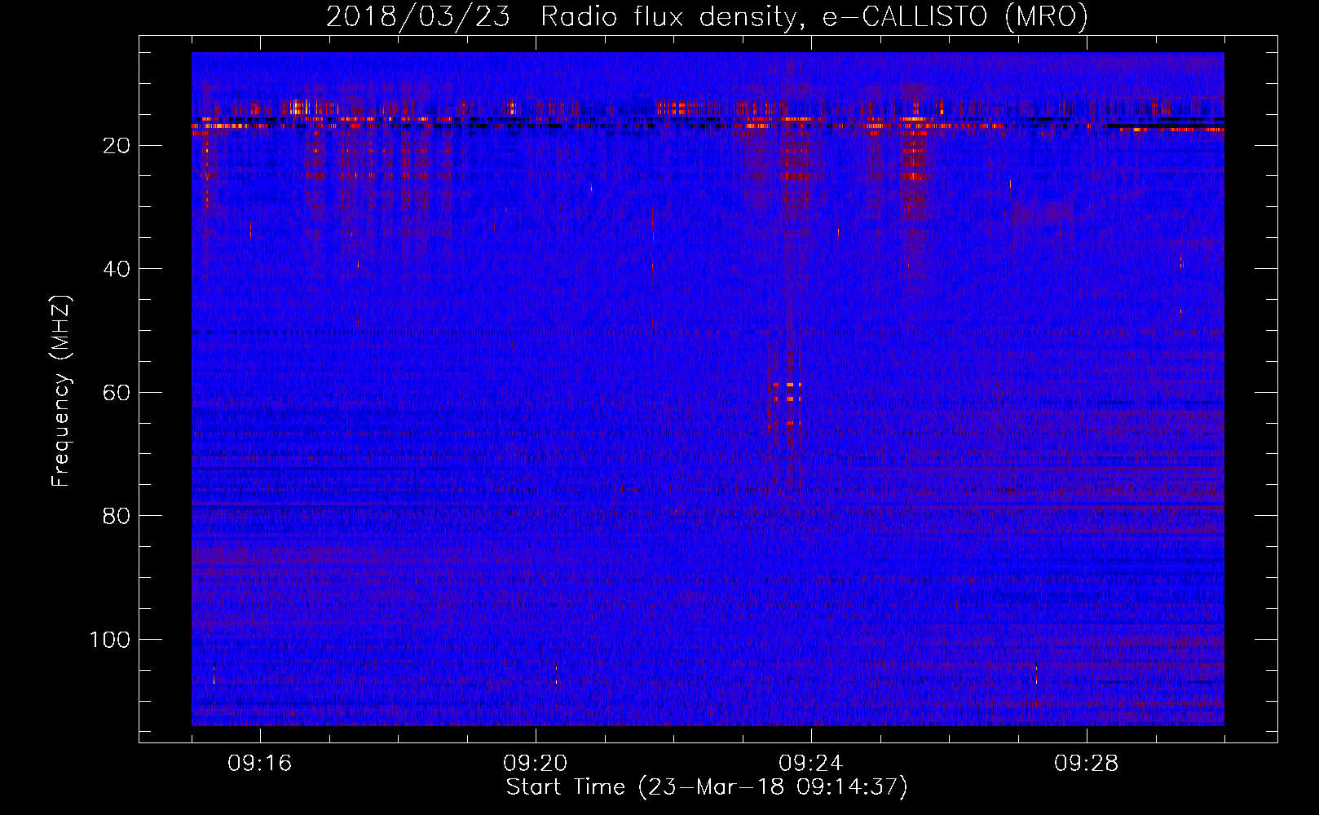1319x815 pixels.
Task: Click the 60 MHz frequency tick label
Action: point(117,393)
